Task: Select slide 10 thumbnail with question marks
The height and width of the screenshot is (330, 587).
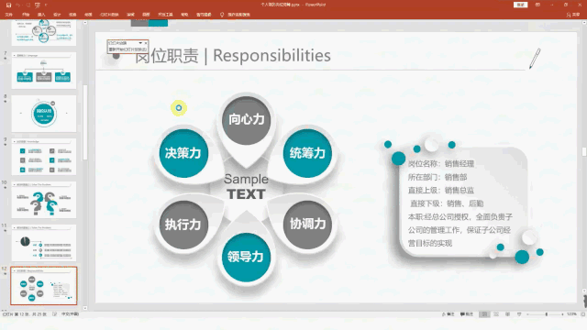Action: click(44, 200)
